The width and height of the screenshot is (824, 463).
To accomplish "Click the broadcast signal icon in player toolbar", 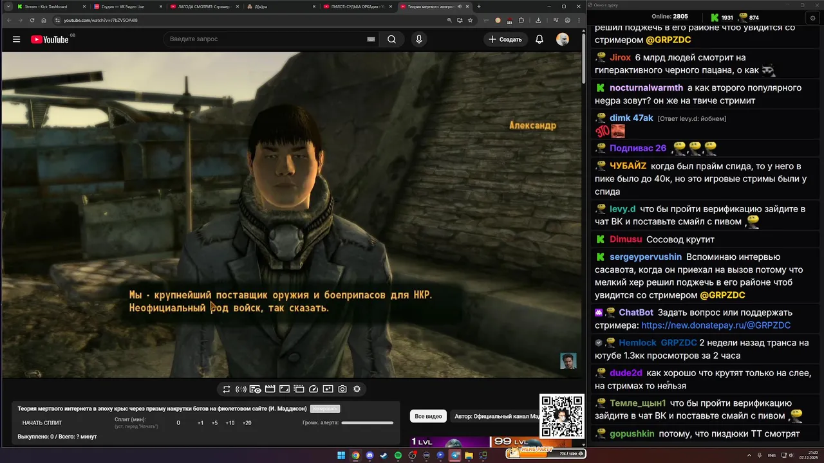I will point(241,389).
